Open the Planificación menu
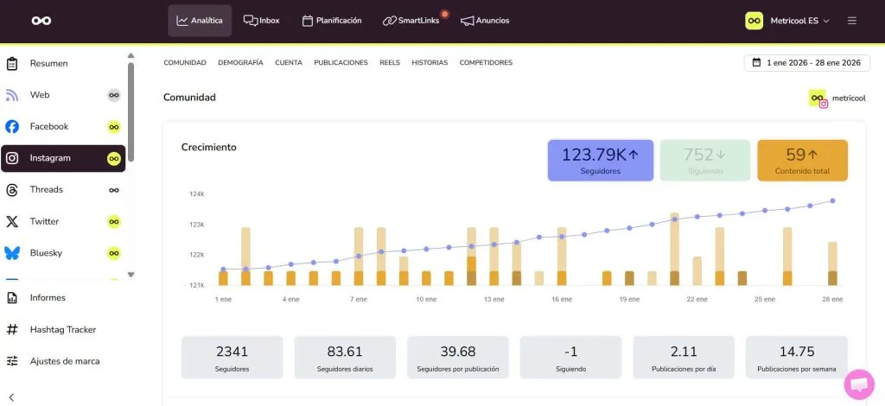885x406 pixels. pyautogui.click(x=332, y=21)
